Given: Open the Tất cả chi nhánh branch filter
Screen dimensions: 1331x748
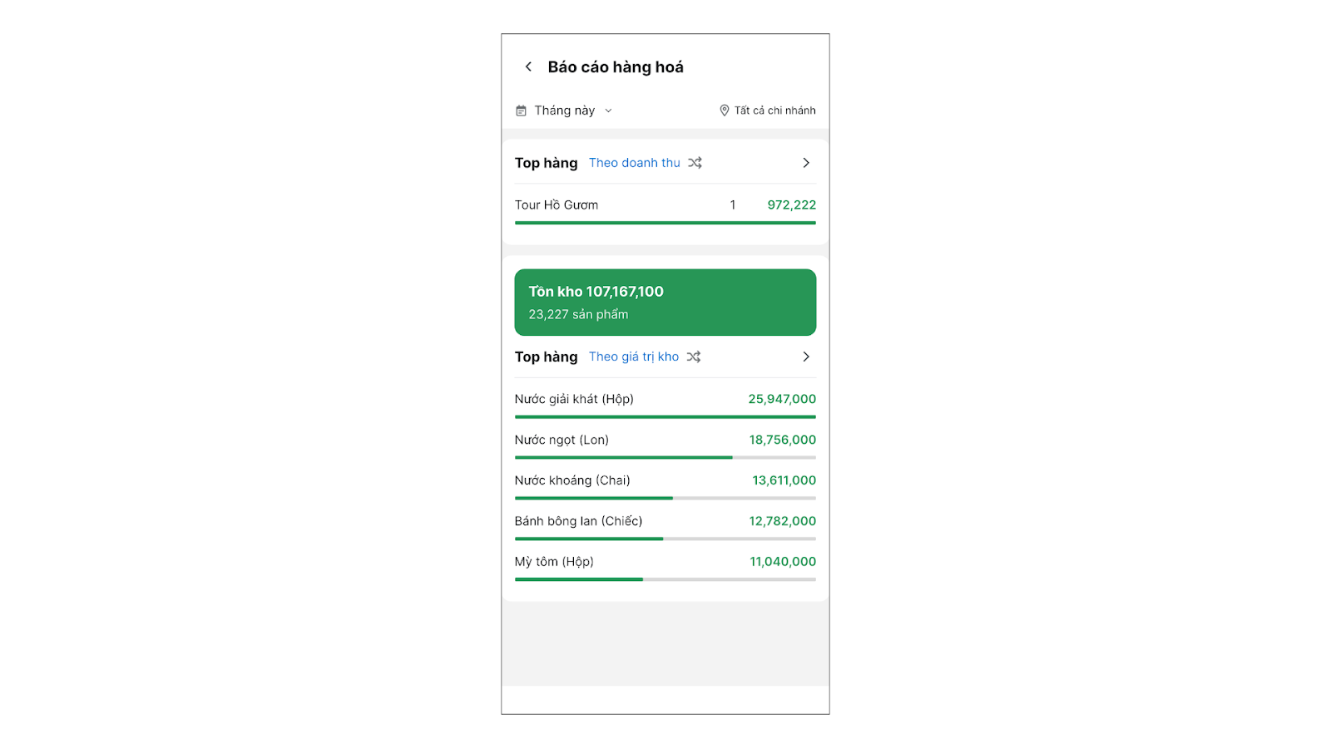Looking at the screenshot, I should tap(774, 111).
